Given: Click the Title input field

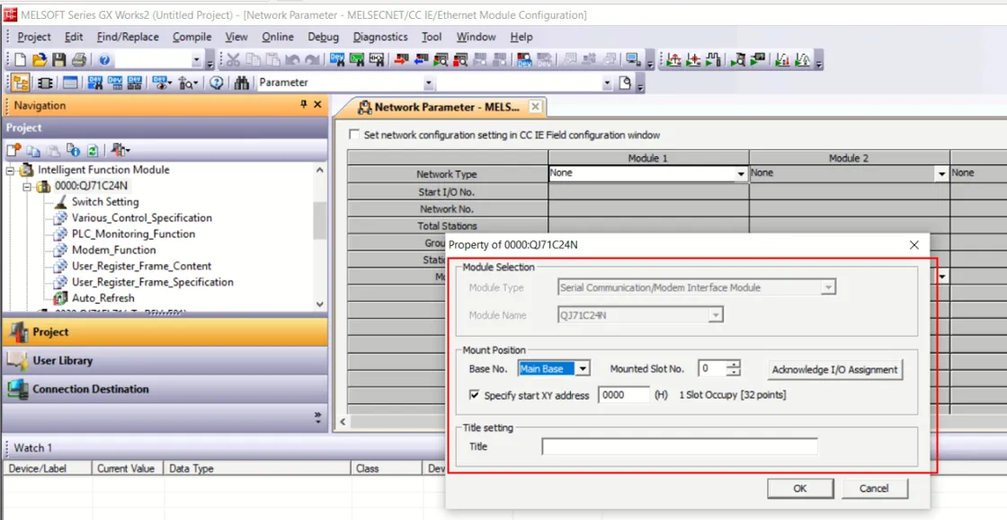Looking at the screenshot, I should [680, 446].
